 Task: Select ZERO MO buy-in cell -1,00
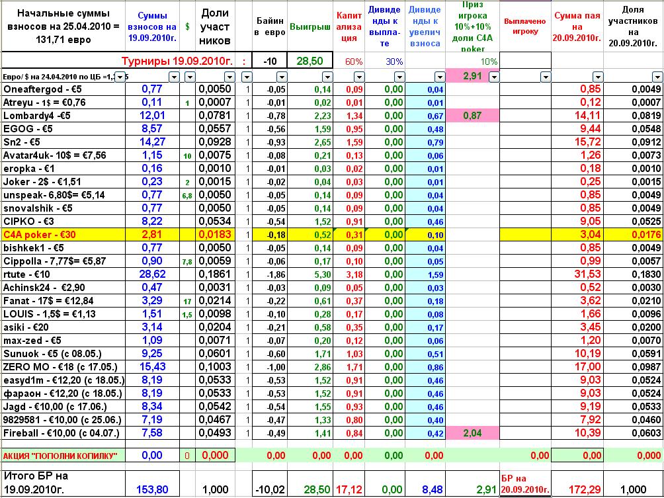270,367
